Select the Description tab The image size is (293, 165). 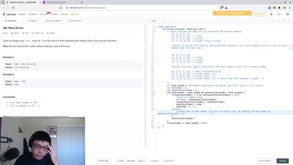coord(11,21)
